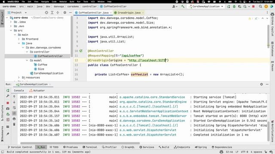Expand all in Project panel

52,12
